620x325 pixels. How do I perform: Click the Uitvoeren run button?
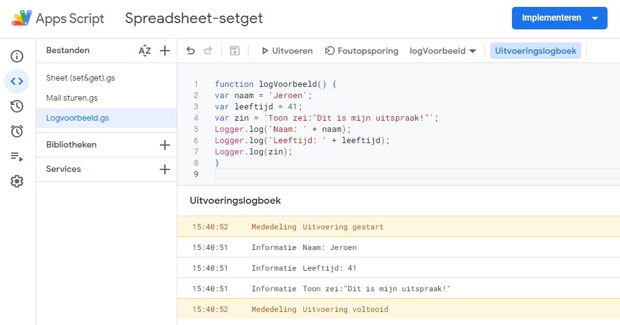click(287, 51)
